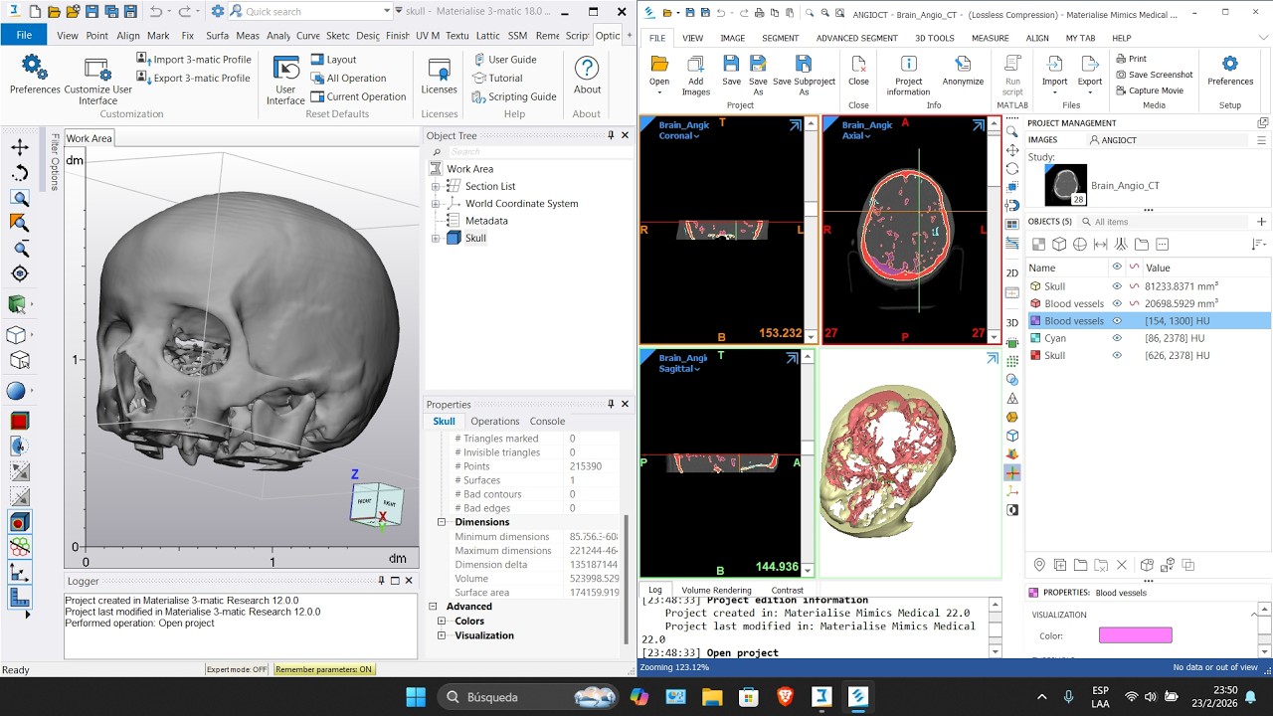
Task: Reset User Interface in Reset Defaults group
Action: click(285, 68)
